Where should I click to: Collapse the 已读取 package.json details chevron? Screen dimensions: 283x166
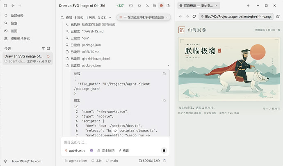point(169,65)
